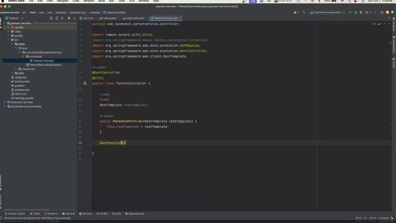Click the Run triangle icon in toolbar
Screen dimensions: 396x223
coord(350,12)
